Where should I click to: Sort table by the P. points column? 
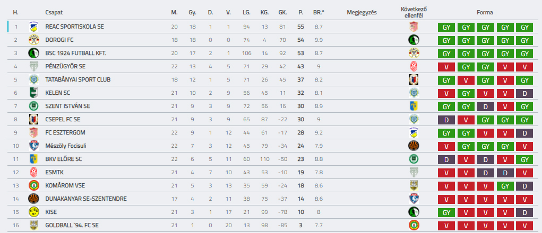click(x=300, y=12)
